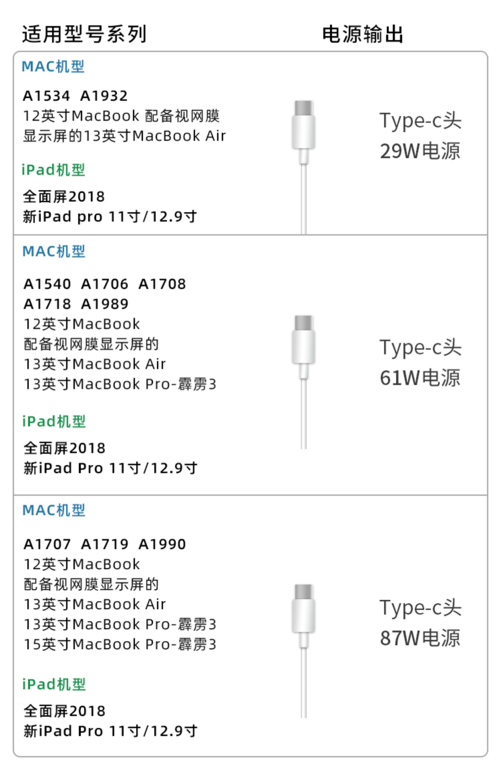Click the green iPad机型 label in the 29W section

(x=53, y=170)
